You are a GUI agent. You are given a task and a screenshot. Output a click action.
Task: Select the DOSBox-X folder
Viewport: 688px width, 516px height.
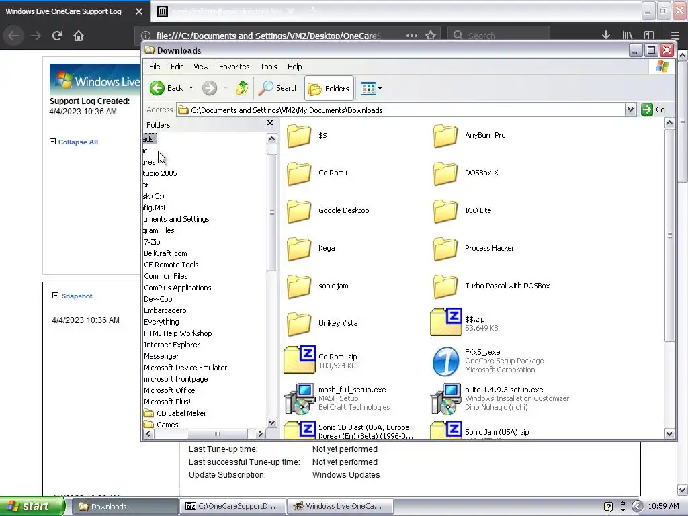point(466,173)
